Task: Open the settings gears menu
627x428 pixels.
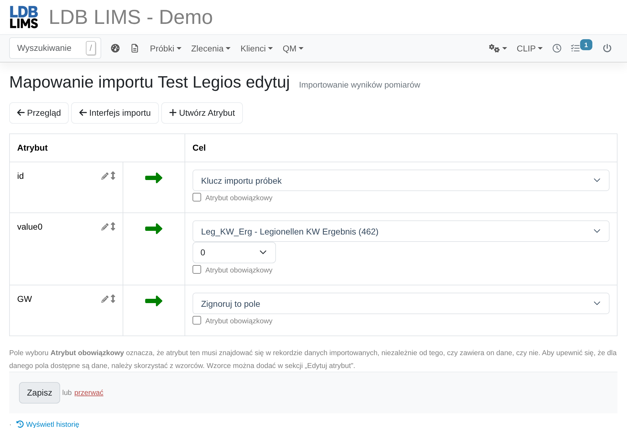Action: [498, 48]
